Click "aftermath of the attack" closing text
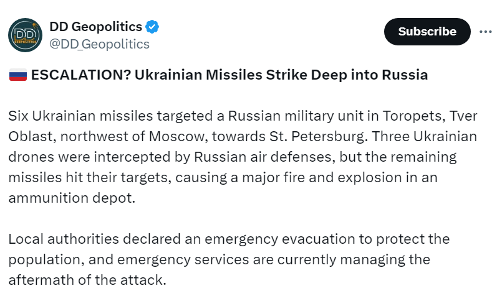Image resolution: width=497 pixels, height=296 pixels. [x=87, y=279]
